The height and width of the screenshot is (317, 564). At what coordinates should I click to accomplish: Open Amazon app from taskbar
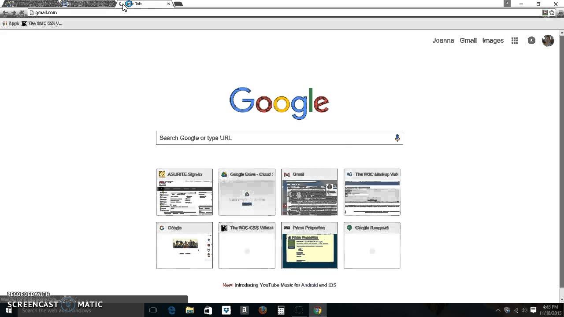[x=244, y=310]
